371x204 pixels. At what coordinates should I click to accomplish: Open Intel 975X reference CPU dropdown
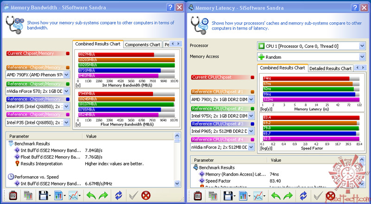pos(251,116)
